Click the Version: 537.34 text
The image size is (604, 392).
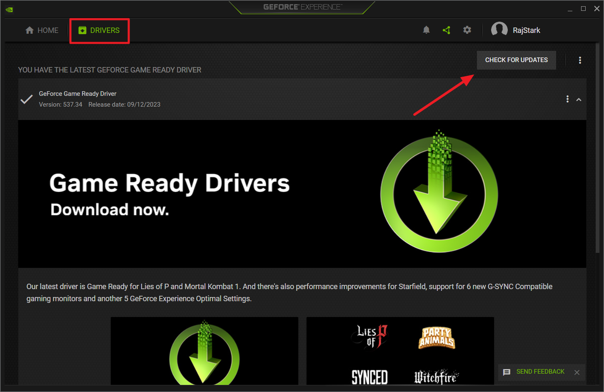[61, 105]
